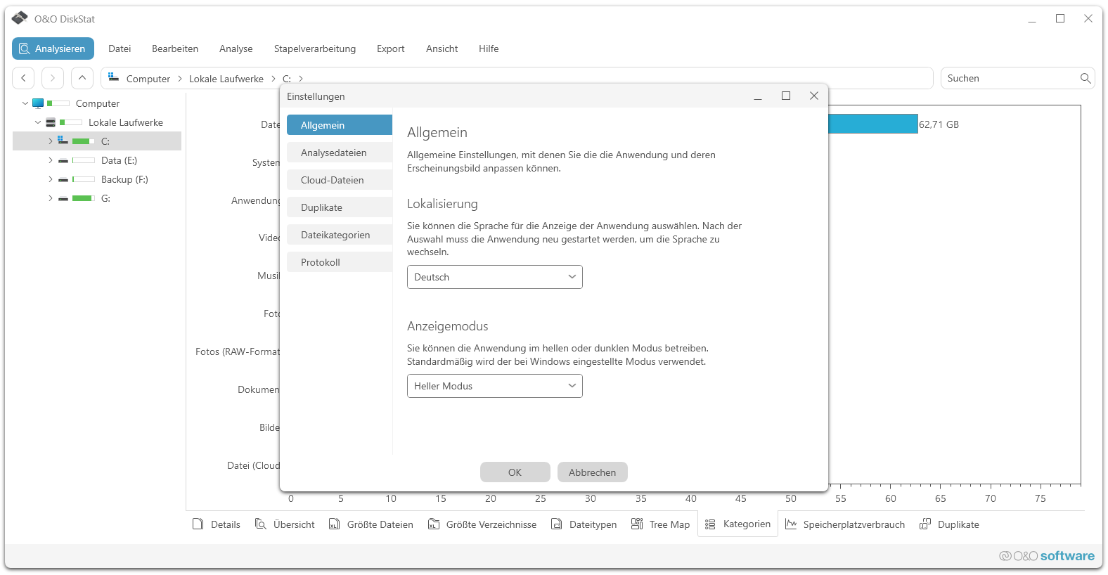Go forward with the navigation arrow

(53, 78)
